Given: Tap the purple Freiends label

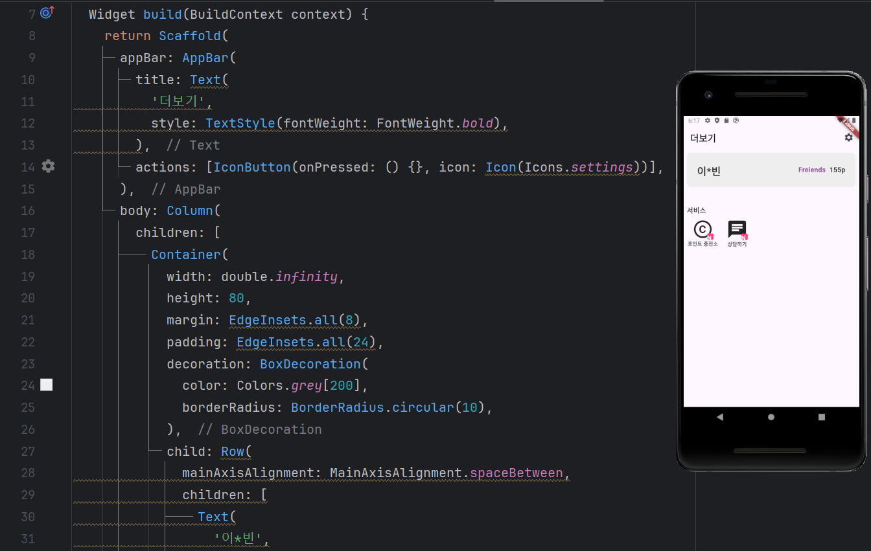Looking at the screenshot, I should coord(811,170).
